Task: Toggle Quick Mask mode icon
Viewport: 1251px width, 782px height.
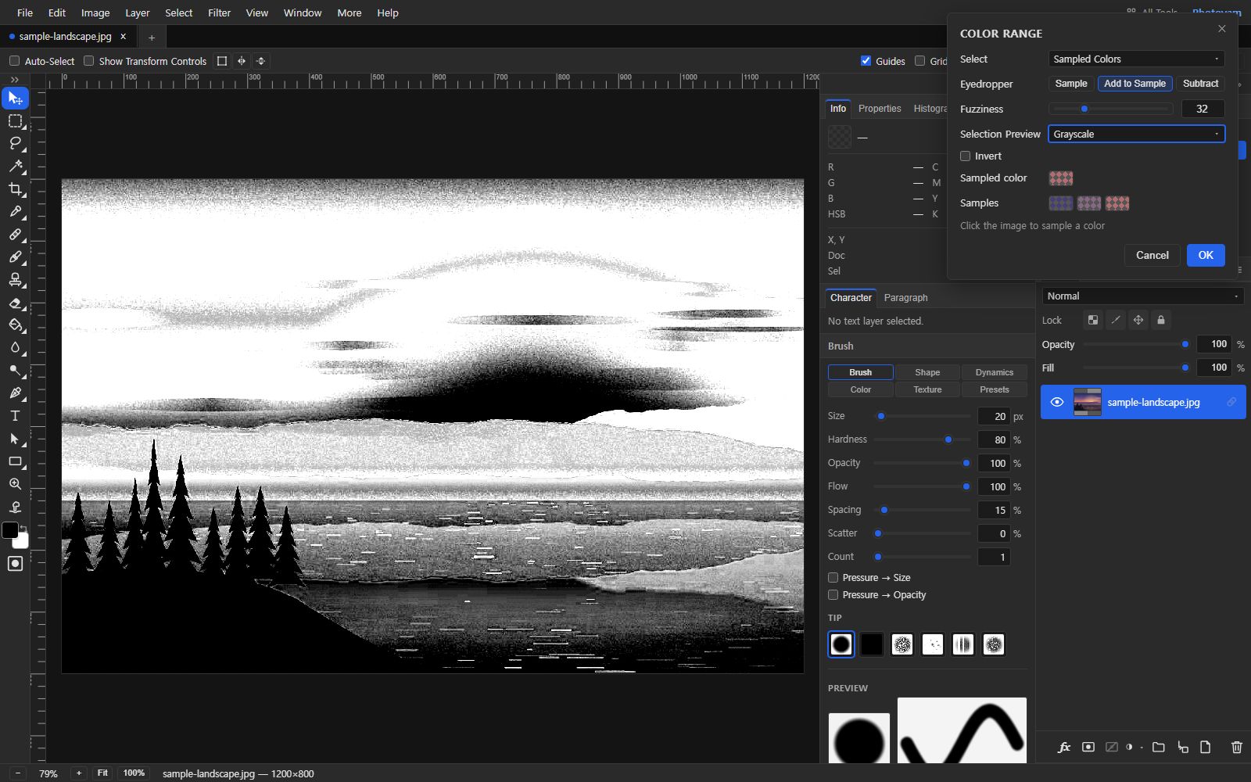Action: (x=15, y=564)
